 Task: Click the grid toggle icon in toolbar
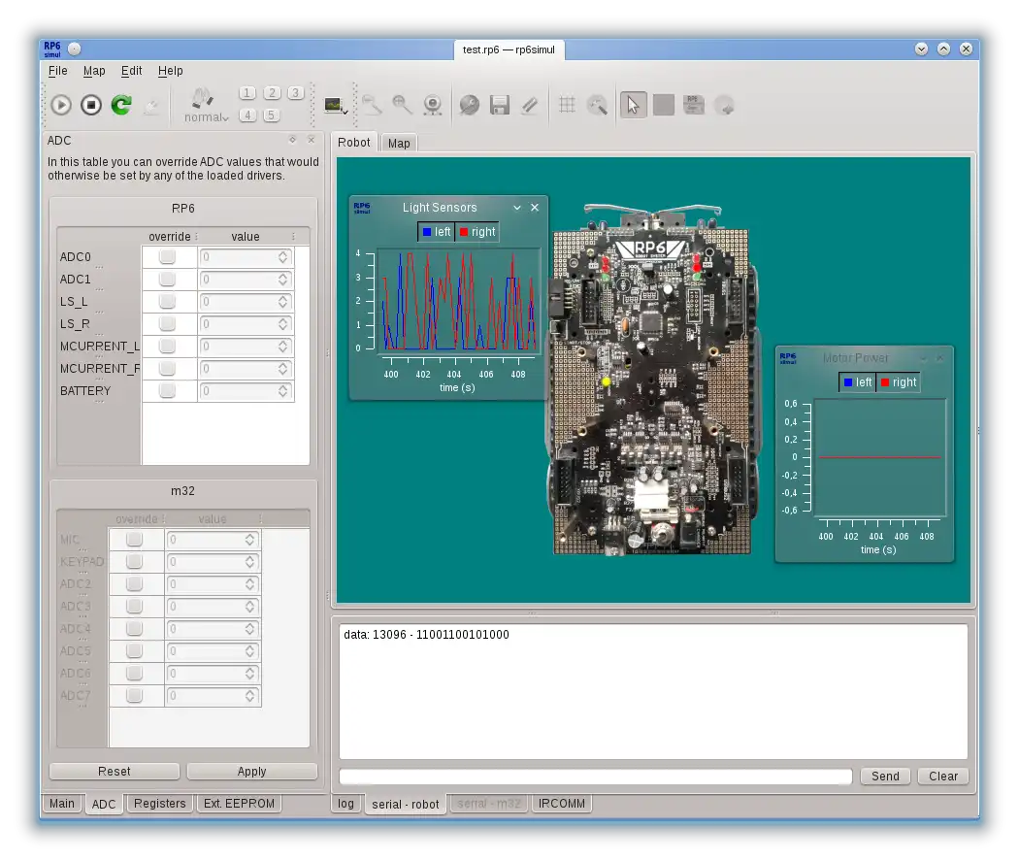tap(568, 105)
